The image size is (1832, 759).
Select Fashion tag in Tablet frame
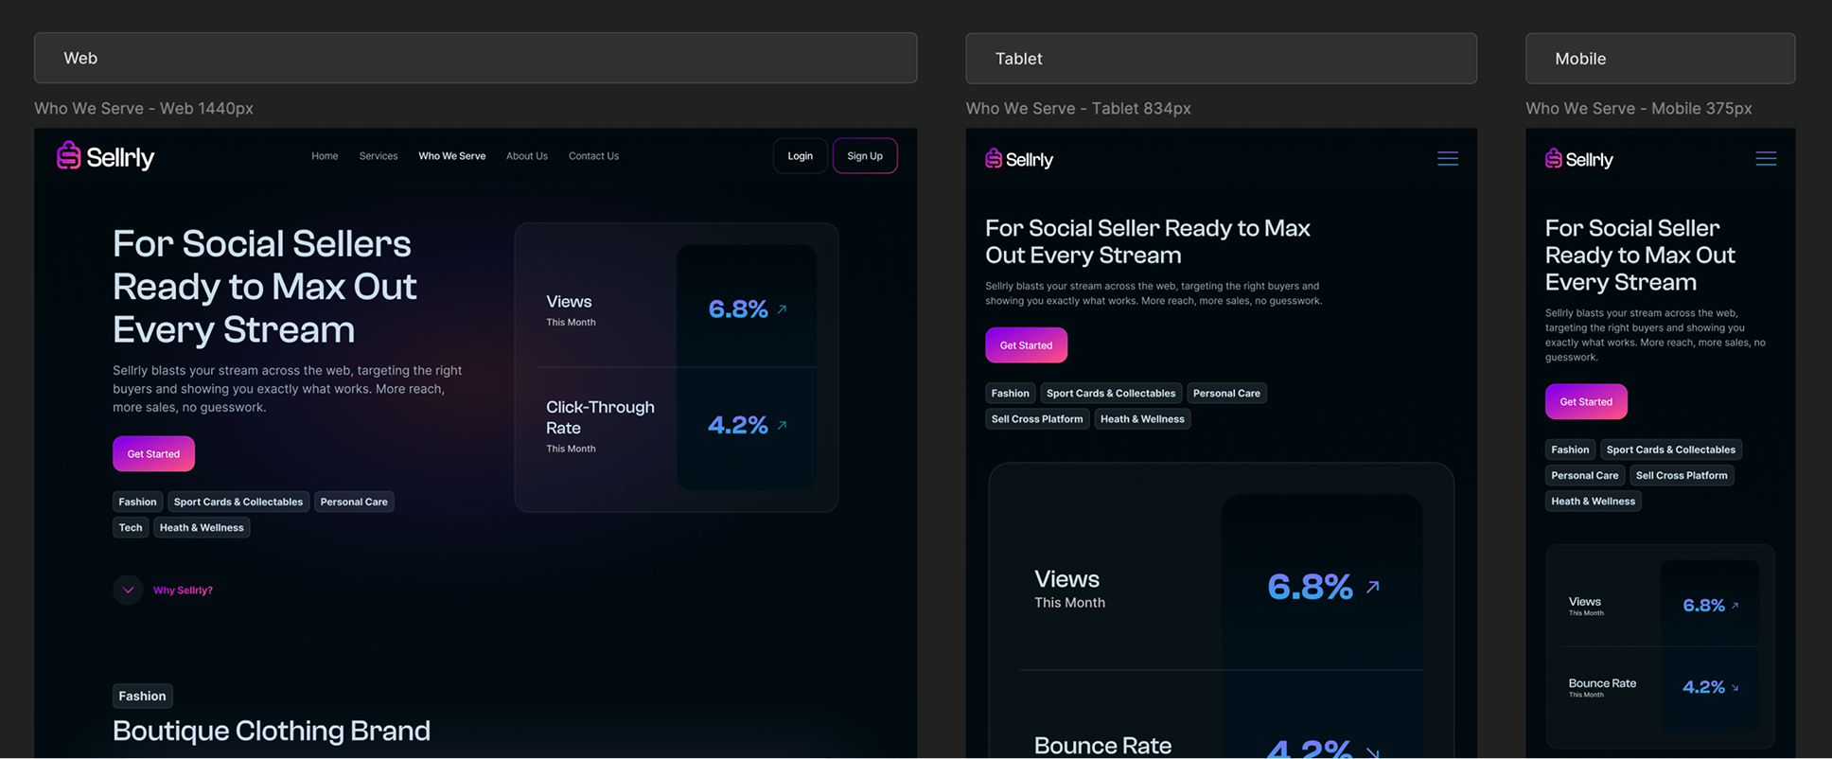tap(1011, 393)
